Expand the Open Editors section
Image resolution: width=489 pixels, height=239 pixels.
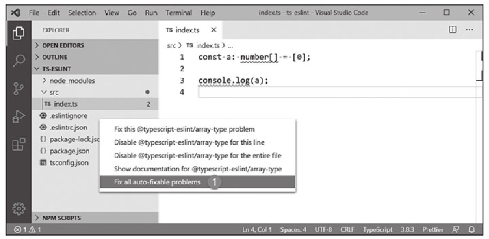tap(95, 45)
